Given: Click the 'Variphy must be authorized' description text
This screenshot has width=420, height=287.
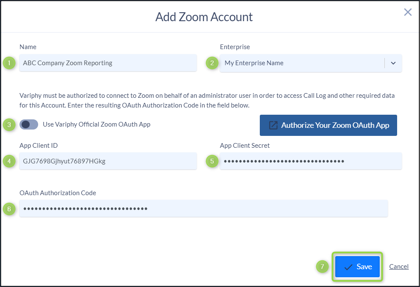Looking at the screenshot, I should [x=207, y=100].
